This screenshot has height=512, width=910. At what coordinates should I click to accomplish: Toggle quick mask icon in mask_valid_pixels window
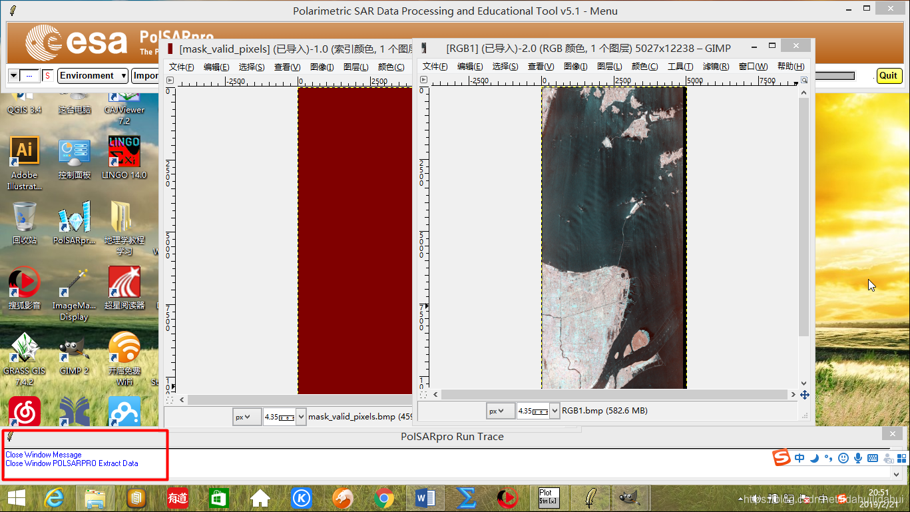pos(170,399)
